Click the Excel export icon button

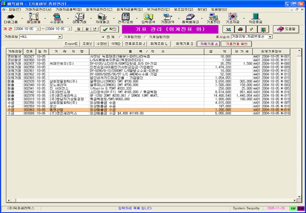[x=228, y=29]
